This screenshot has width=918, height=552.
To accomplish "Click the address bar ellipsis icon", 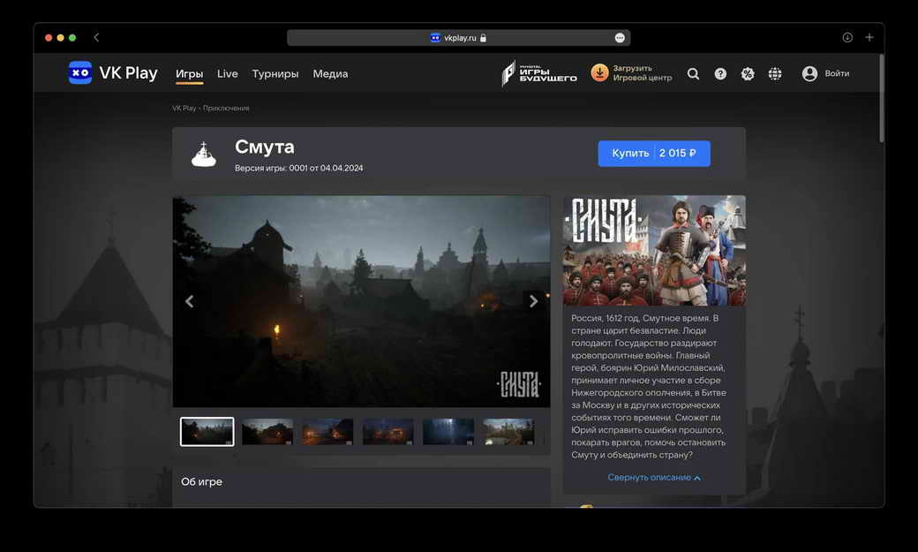I will tap(620, 37).
